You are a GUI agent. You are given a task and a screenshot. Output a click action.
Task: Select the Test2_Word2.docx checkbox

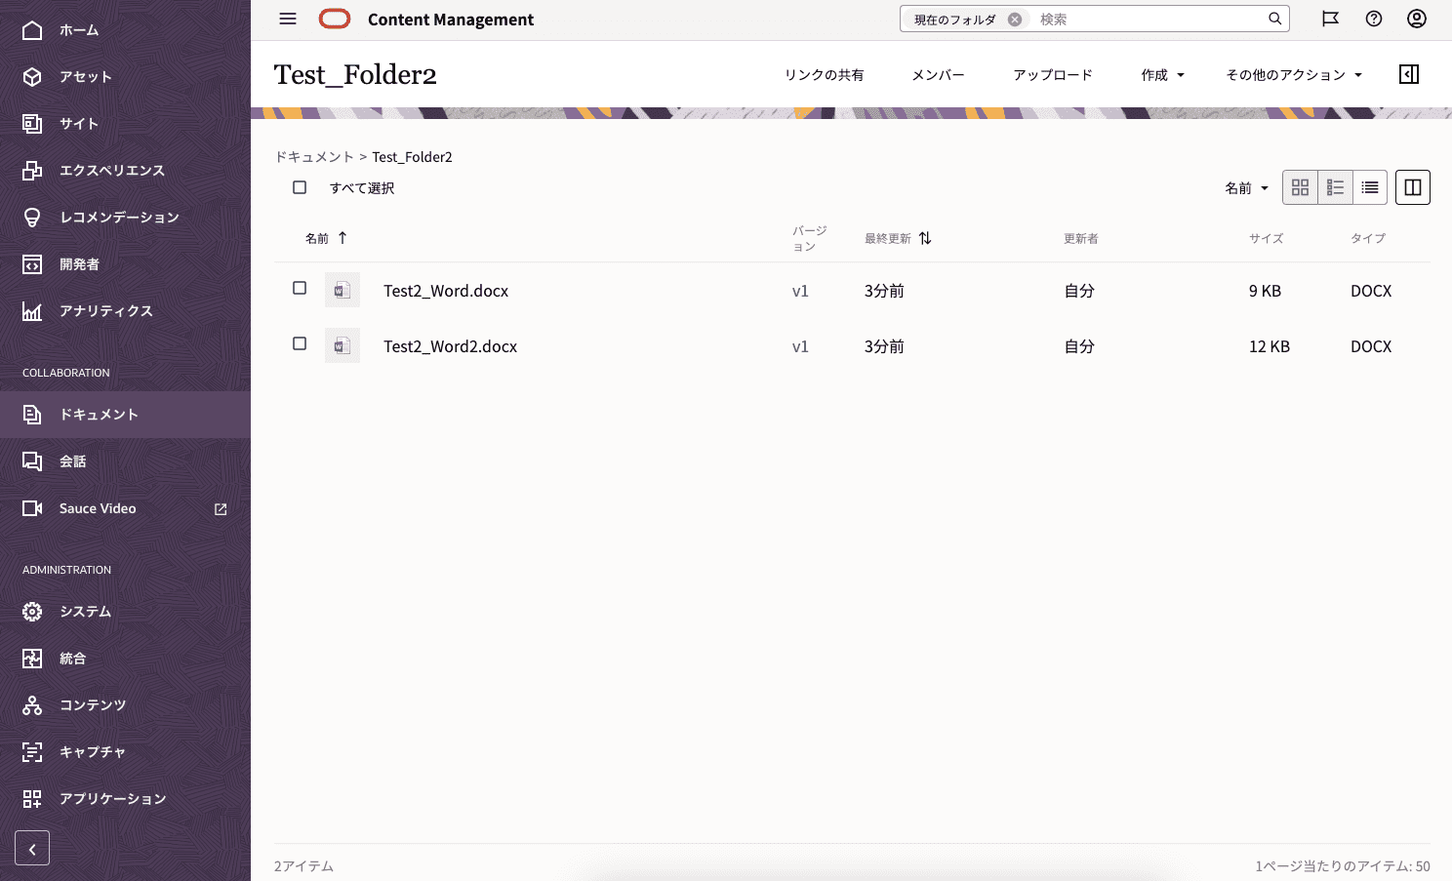coord(300,343)
